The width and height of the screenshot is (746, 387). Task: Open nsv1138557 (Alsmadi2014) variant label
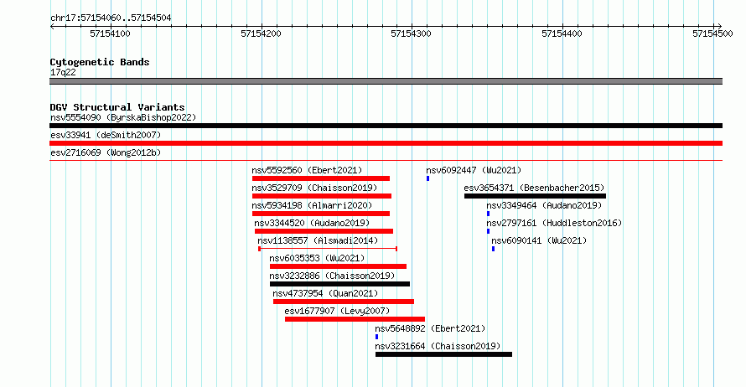[318, 240]
